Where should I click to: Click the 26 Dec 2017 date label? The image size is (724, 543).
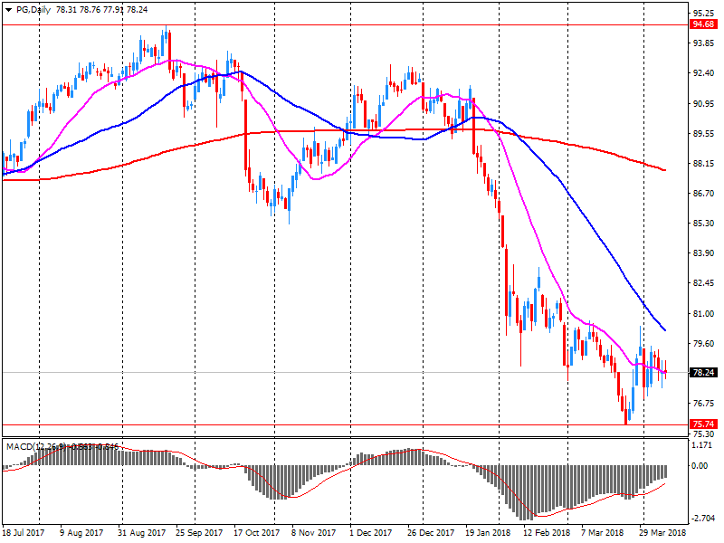coord(431,532)
